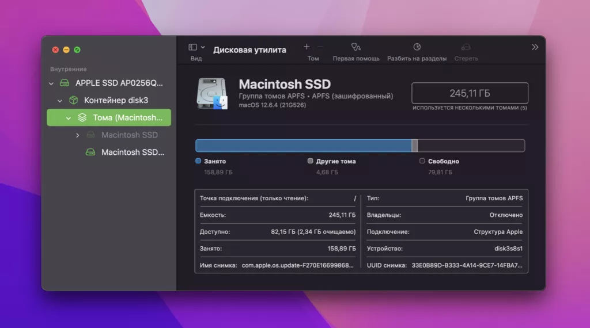This screenshot has width=590, height=328.
Task: Click the green zoom window button
Action: (x=77, y=49)
